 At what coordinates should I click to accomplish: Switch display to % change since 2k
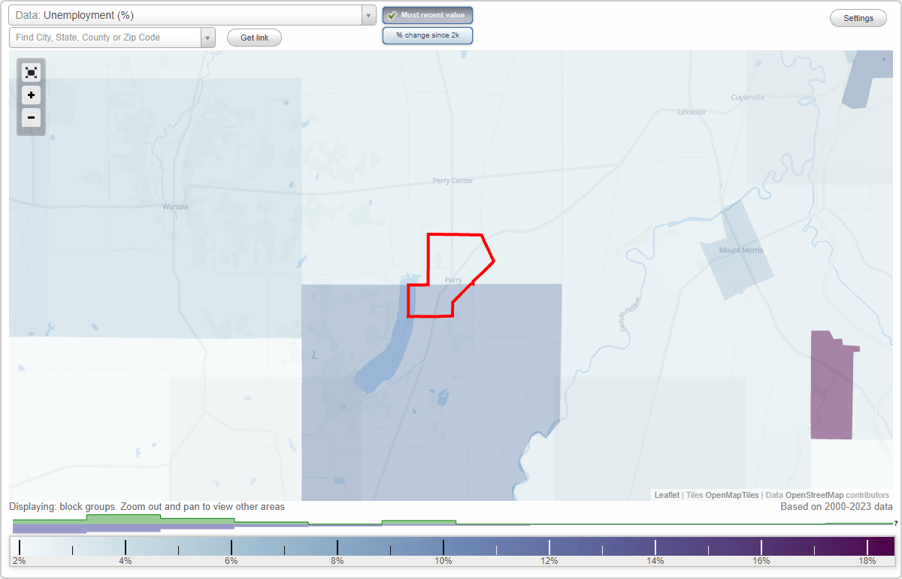tap(427, 35)
